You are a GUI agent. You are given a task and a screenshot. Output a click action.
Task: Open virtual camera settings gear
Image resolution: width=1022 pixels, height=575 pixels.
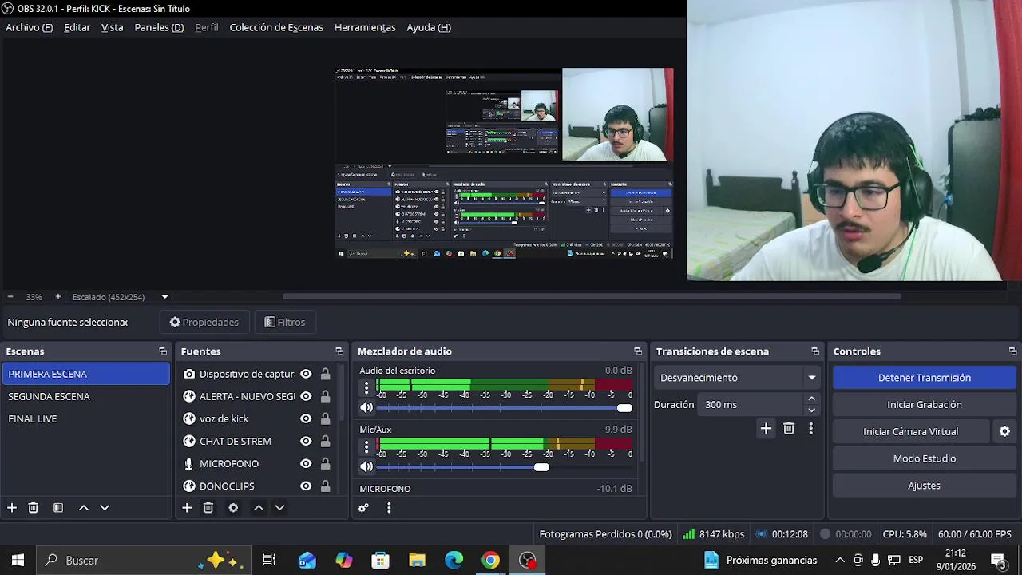point(1004,431)
